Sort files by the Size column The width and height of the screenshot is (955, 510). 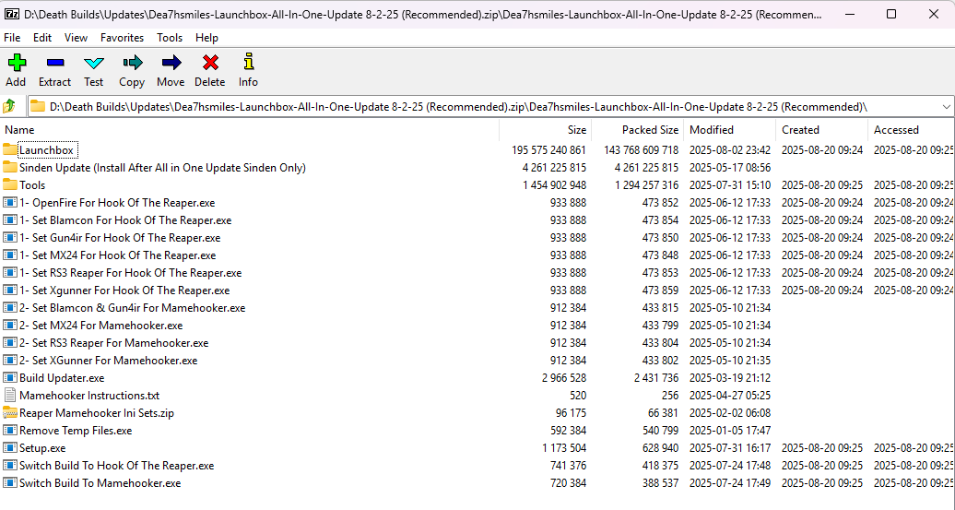tap(576, 130)
